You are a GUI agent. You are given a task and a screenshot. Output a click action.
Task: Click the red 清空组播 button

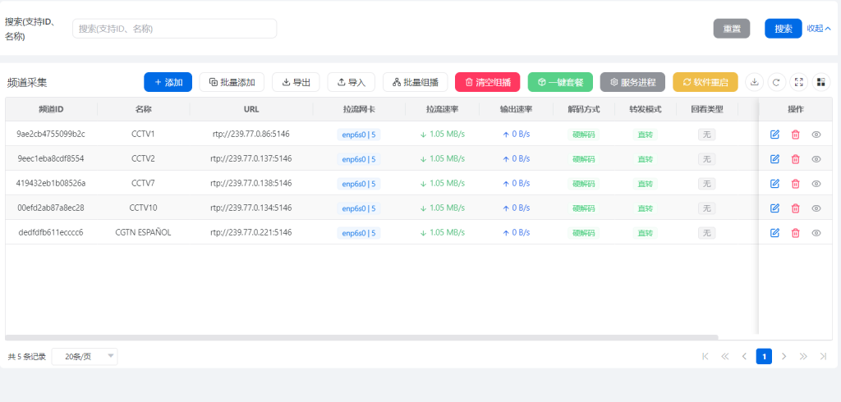point(487,82)
